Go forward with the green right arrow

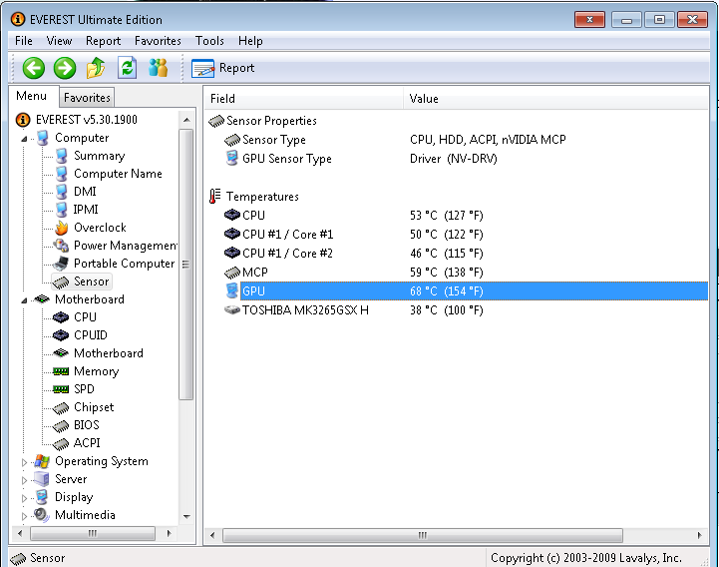click(65, 69)
